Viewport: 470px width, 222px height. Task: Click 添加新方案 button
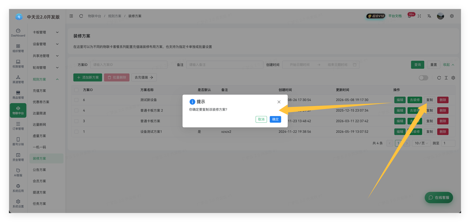pos(88,77)
